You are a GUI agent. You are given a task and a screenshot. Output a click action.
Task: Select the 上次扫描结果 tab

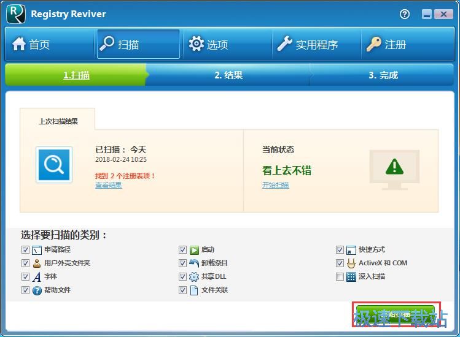click(x=58, y=119)
